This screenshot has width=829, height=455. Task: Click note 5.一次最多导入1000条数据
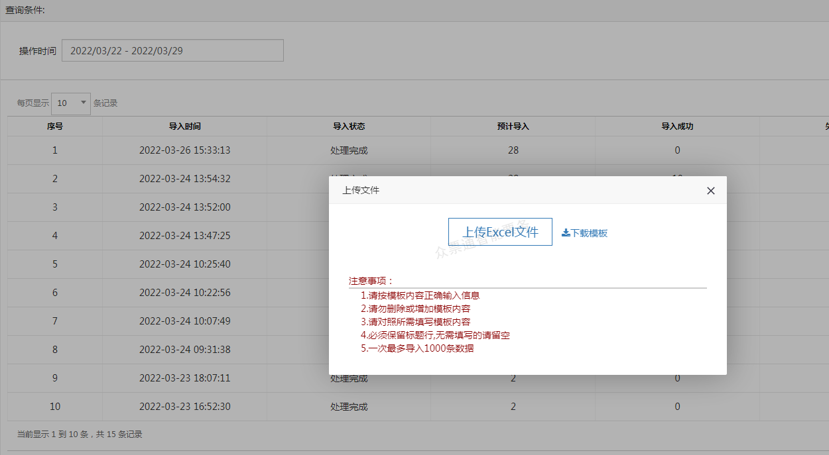417,348
